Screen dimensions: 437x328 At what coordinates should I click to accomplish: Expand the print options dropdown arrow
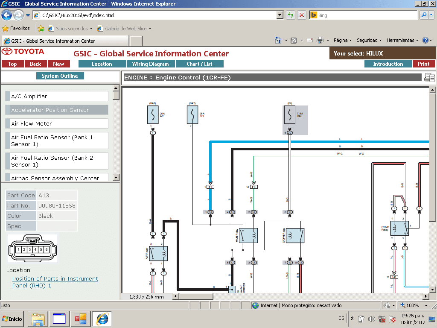click(328, 41)
